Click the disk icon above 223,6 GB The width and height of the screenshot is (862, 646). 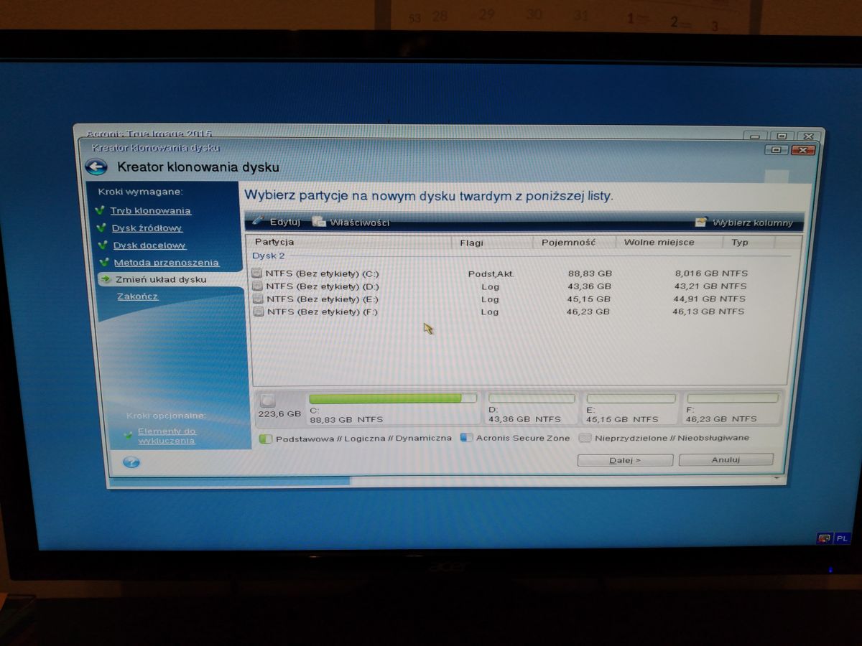click(267, 401)
